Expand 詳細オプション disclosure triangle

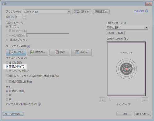pos(7,40)
